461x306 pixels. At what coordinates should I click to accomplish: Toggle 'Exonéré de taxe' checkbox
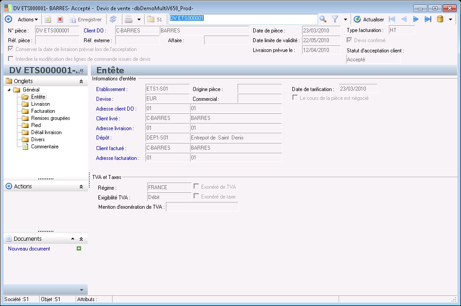point(196,197)
